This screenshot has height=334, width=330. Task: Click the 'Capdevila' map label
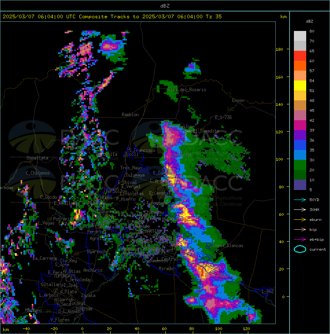[x=107, y=154]
